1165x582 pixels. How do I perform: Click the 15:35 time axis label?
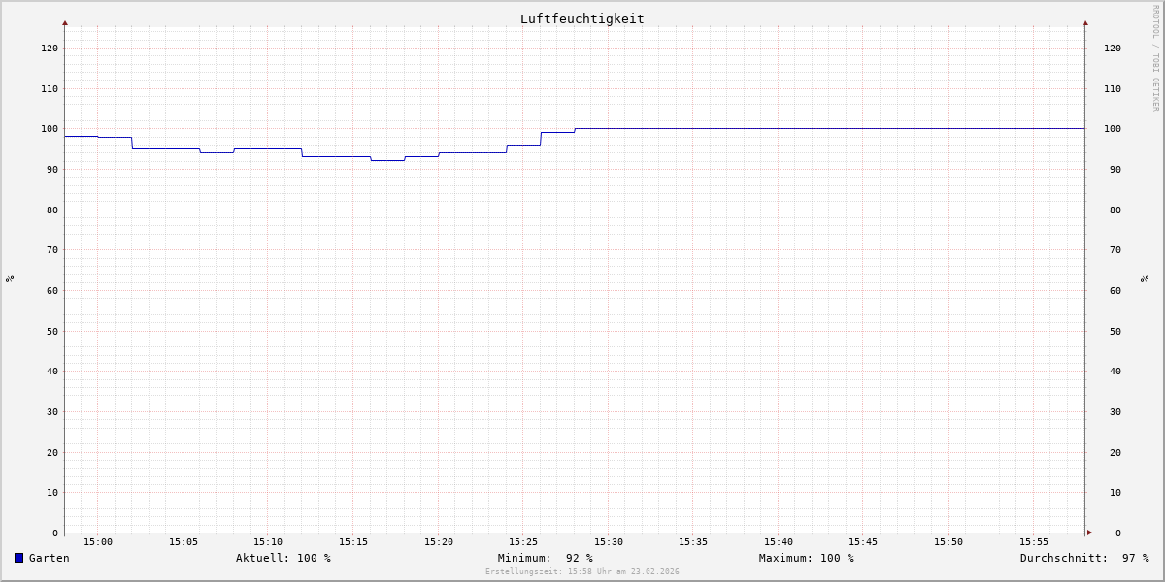click(693, 542)
